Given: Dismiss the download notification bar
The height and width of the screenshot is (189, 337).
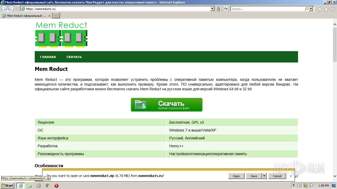Looking at the screenshot, I should 291,176.
